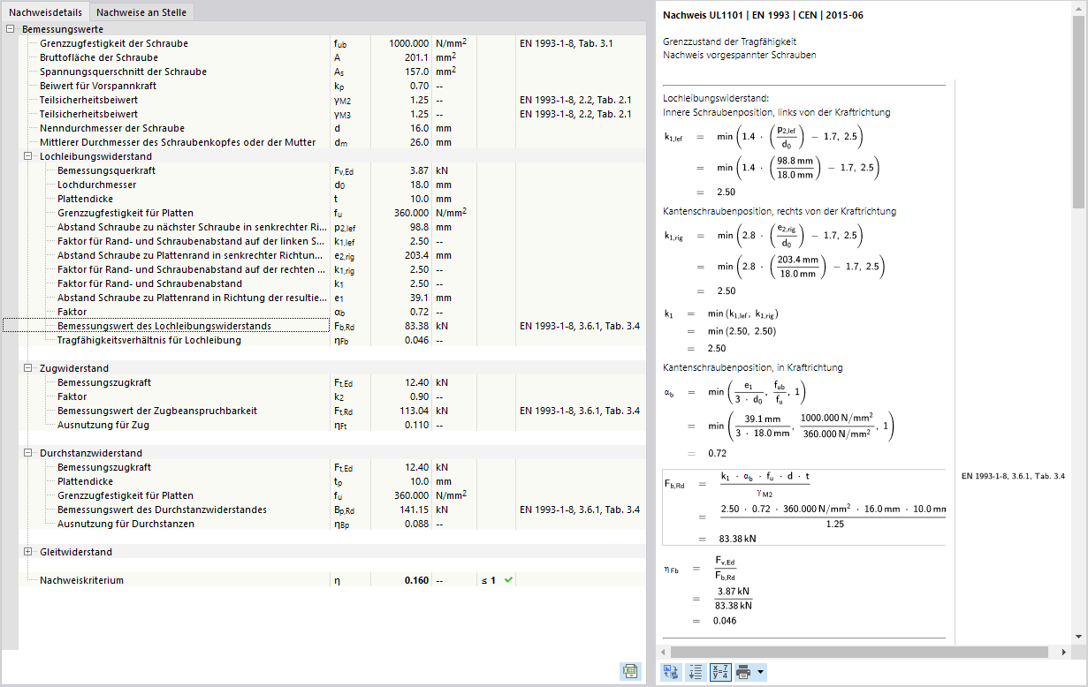The width and height of the screenshot is (1088, 687).
Task: Click reference EN 1993-1-8, Tab. 3.1
Action: tap(567, 43)
